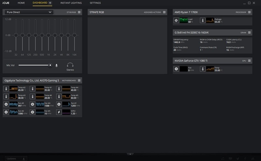Open the SETTINGS tab
Screen dimensions: 261x161
(95, 3)
